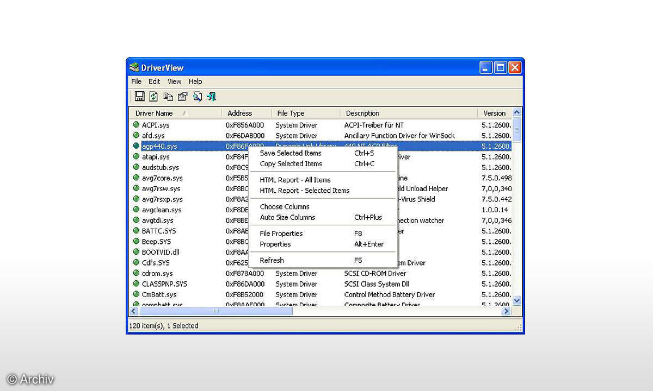The width and height of the screenshot is (653, 391).
Task: Click Ancillary Function Driver for WinSock text
Action: click(x=399, y=135)
